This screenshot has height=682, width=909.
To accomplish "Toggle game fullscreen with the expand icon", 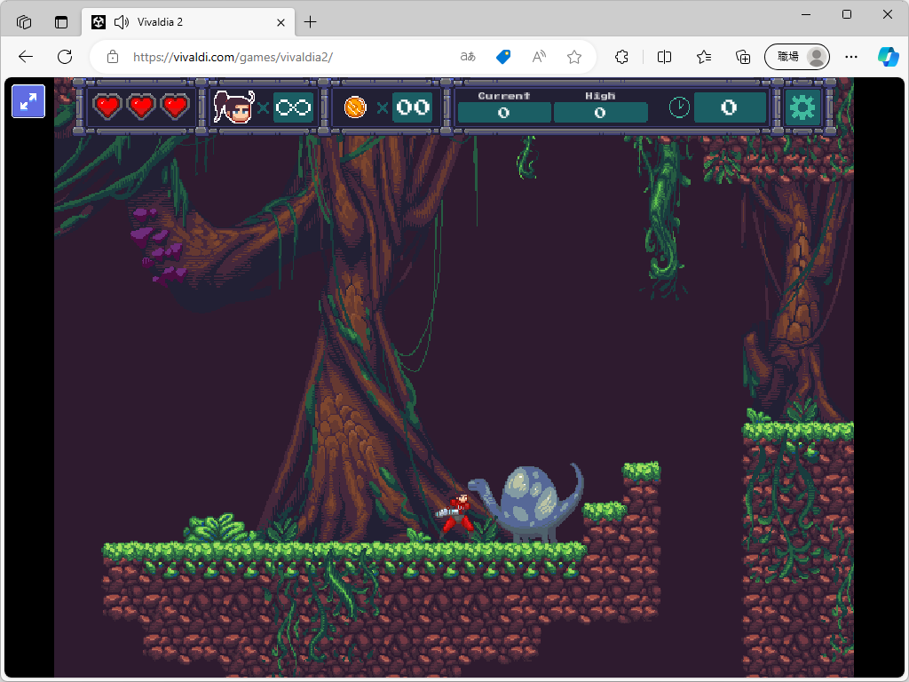I will [28, 101].
